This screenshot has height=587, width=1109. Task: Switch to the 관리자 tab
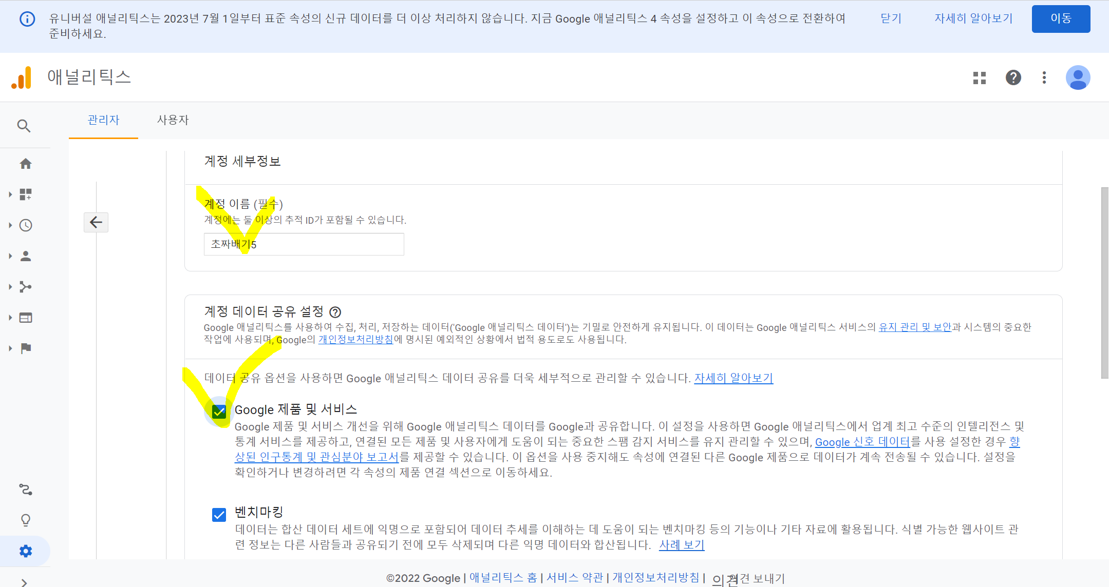tap(103, 120)
